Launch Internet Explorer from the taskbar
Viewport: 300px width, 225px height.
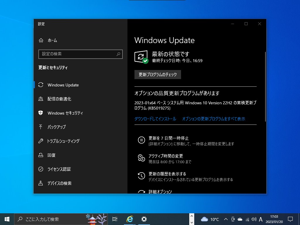click(129, 219)
